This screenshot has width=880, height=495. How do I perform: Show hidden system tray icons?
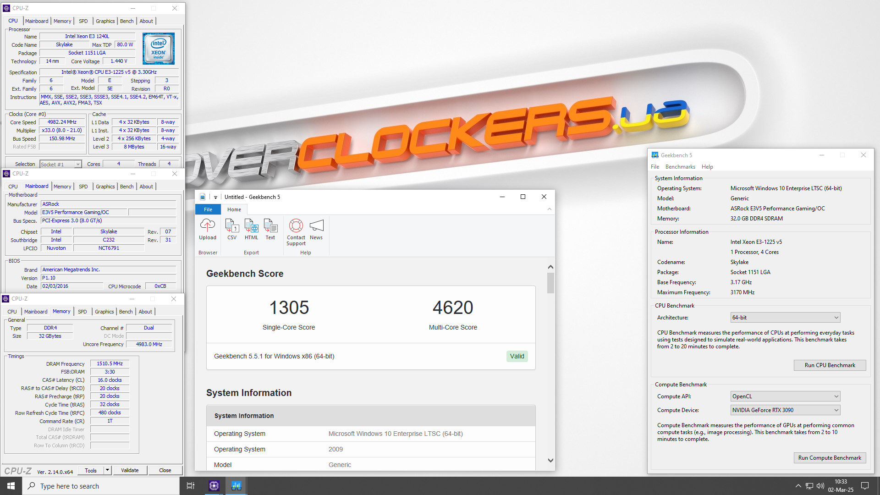(x=798, y=486)
